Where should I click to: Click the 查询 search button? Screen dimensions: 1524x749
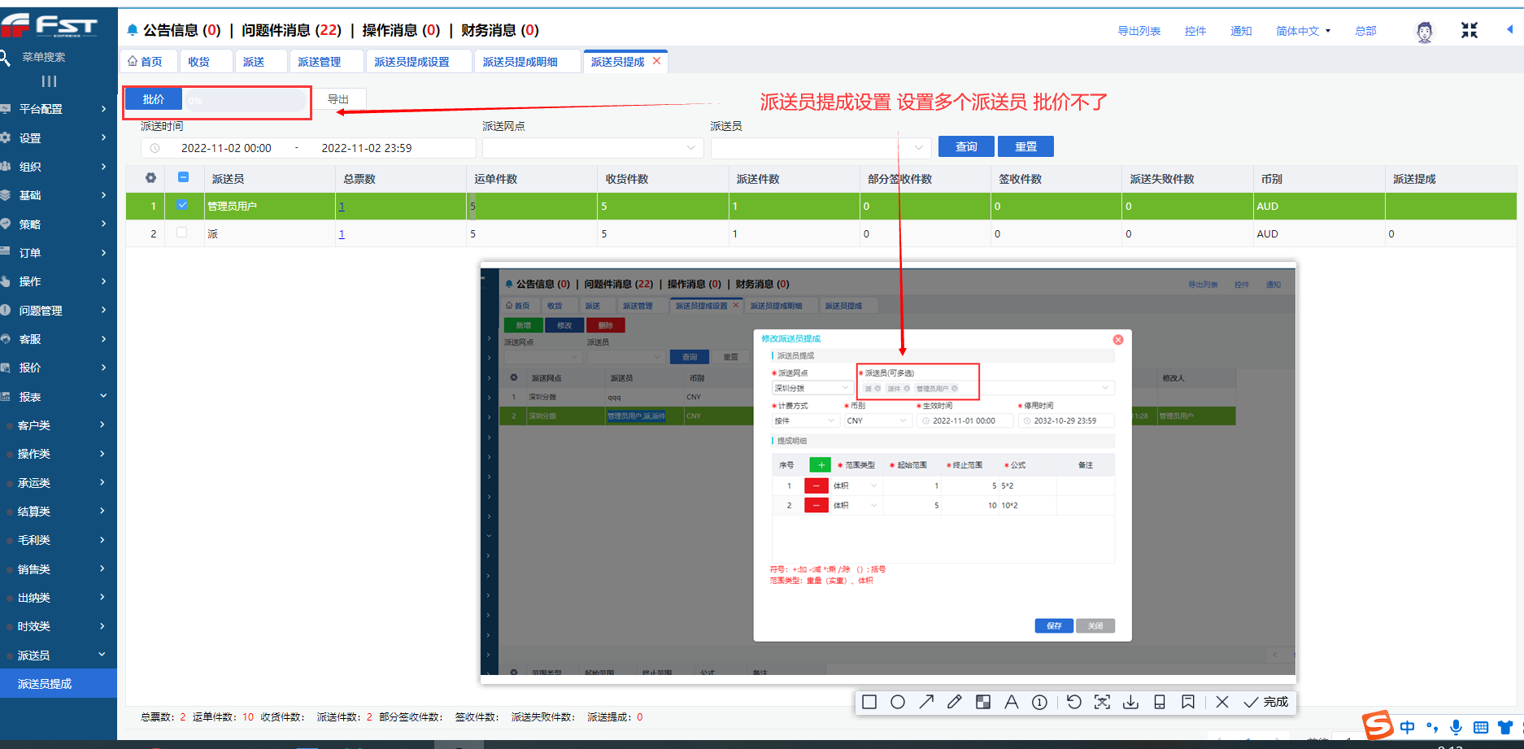point(966,146)
